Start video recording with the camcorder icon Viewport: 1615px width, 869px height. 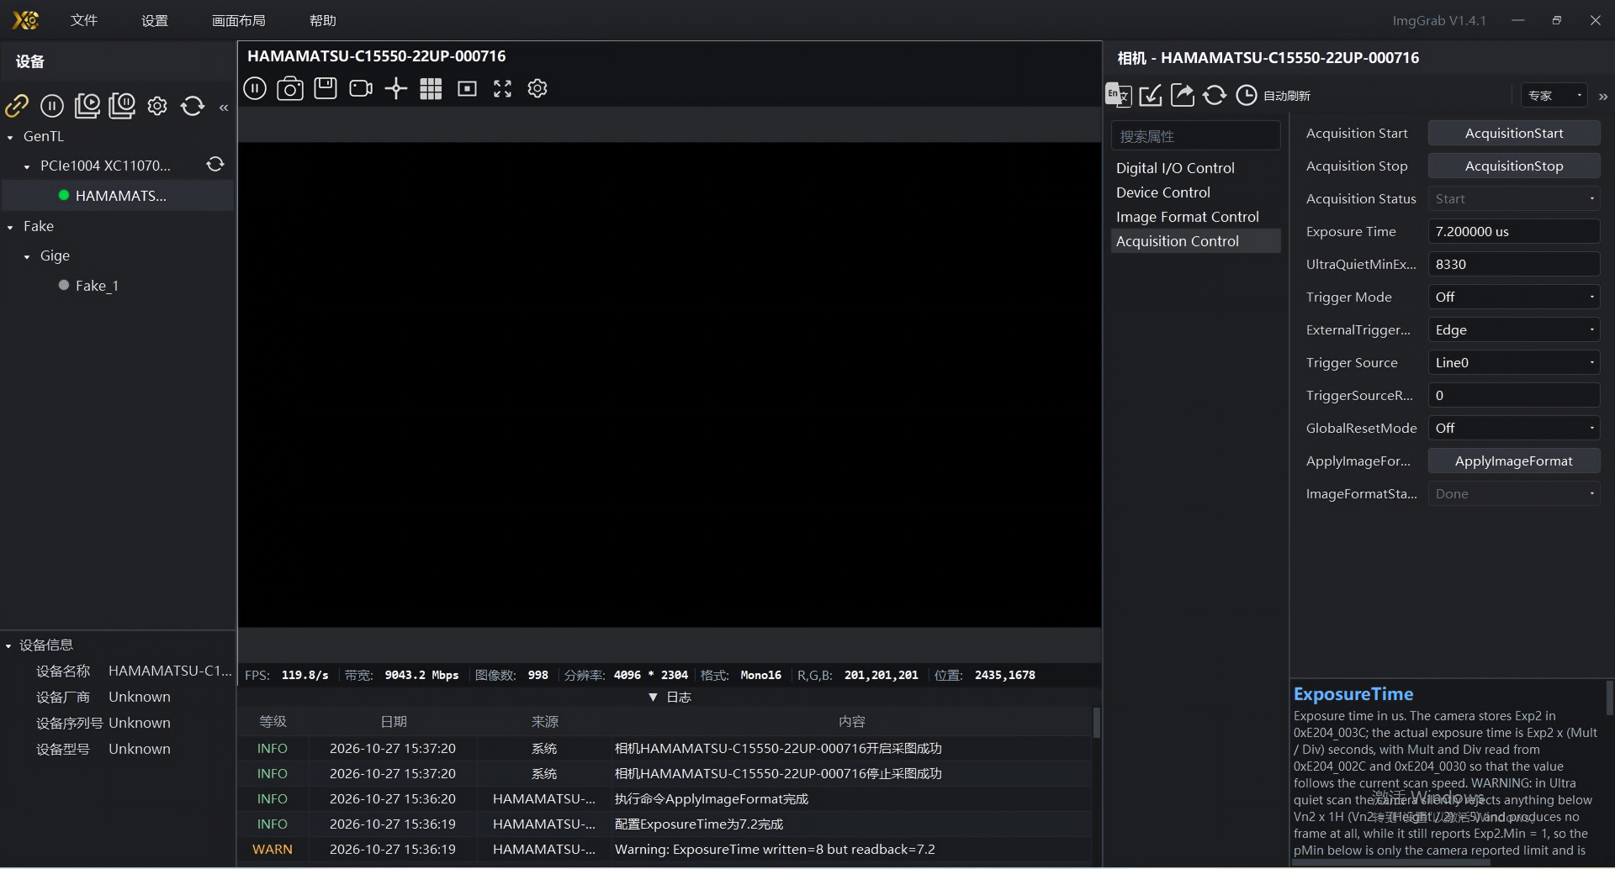(361, 88)
